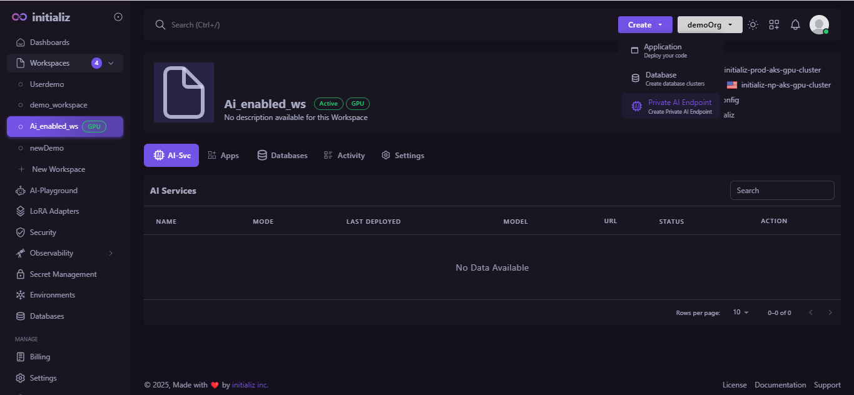This screenshot has width=854, height=395.
Task: Follow the initializ inc. footer link
Action: pyautogui.click(x=250, y=385)
